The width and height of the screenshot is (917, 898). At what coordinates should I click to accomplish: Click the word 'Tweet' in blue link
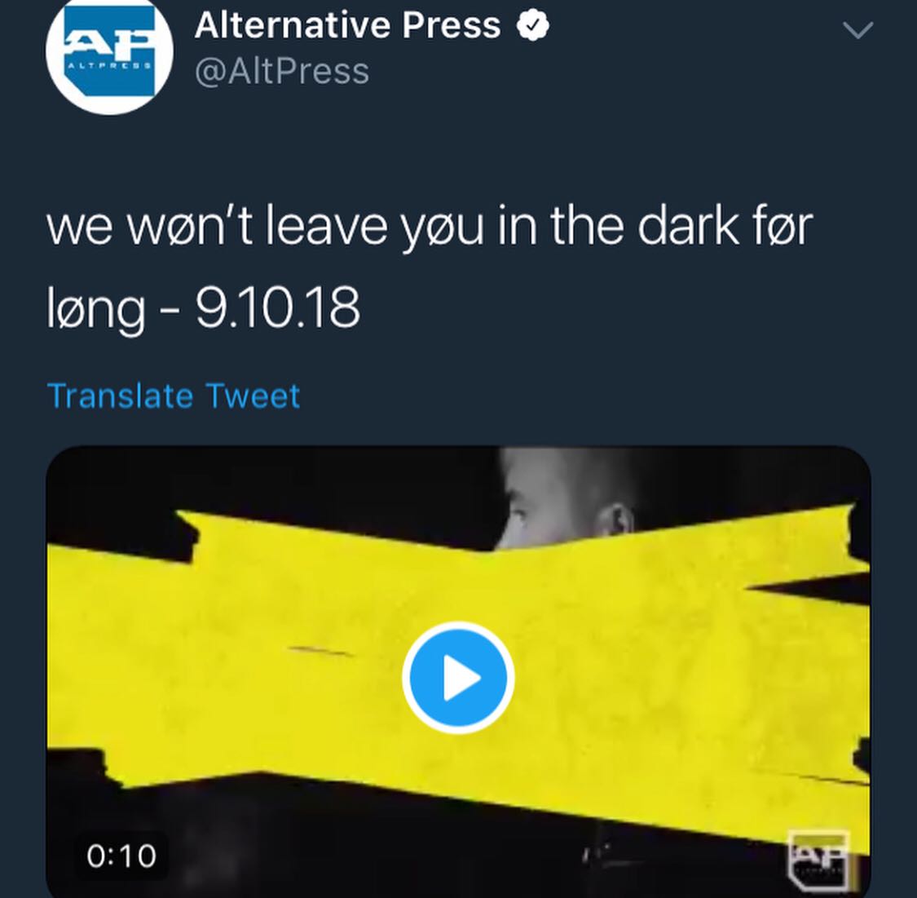(x=253, y=396)
